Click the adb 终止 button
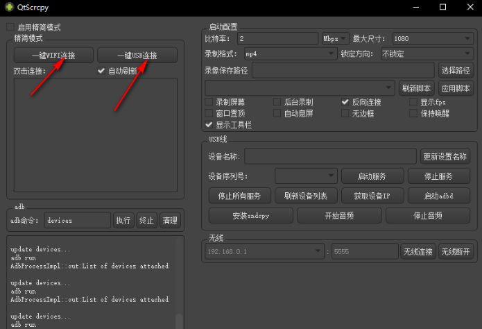Viewport: 482px width, 329px height. pos(146,220)
